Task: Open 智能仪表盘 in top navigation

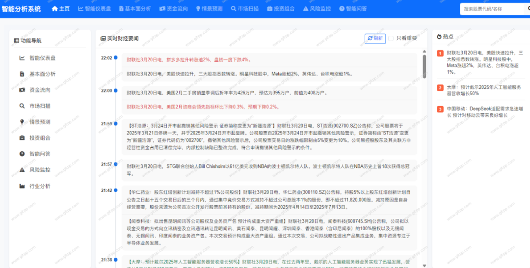Action: [x=95, y=9]
